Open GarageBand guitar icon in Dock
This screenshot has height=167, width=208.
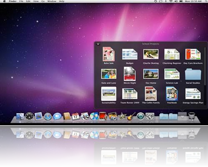tap(131, 116)
